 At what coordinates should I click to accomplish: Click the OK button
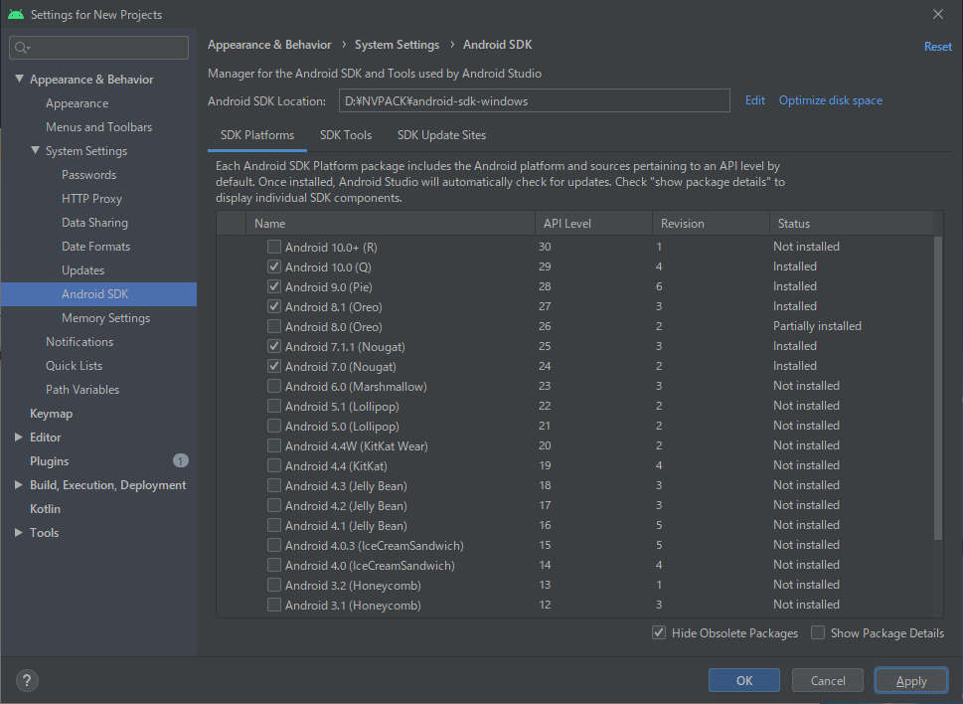coord(744,681)
